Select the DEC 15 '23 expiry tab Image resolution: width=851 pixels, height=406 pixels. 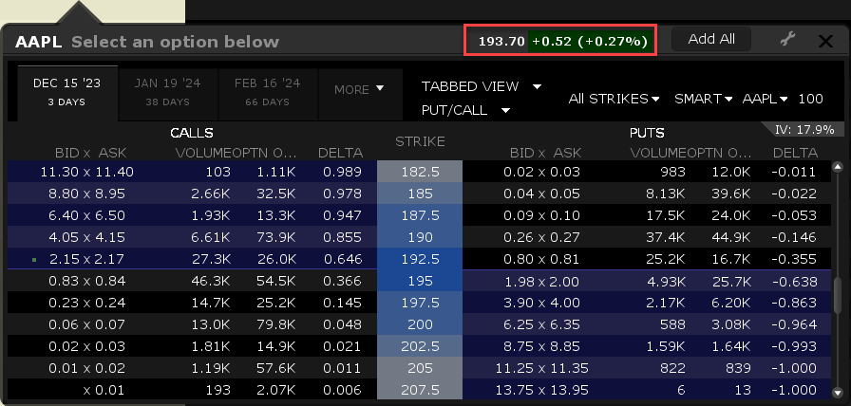click(x=66, y=92)
